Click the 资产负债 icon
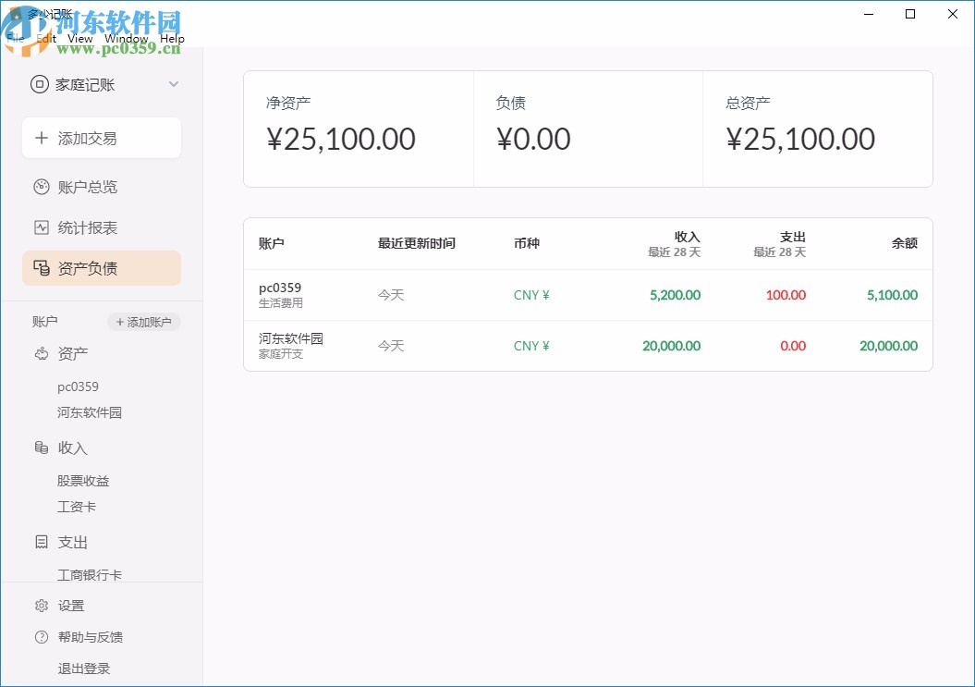The height and width of the screenshot is (687, 975). click(41, 267)
